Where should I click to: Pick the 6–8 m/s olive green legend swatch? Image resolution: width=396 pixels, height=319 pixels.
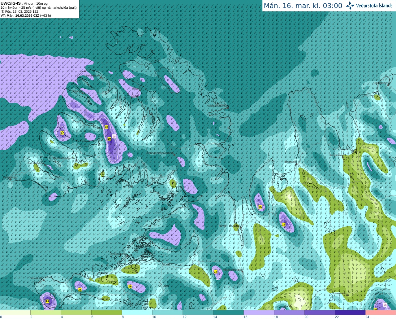107,312
